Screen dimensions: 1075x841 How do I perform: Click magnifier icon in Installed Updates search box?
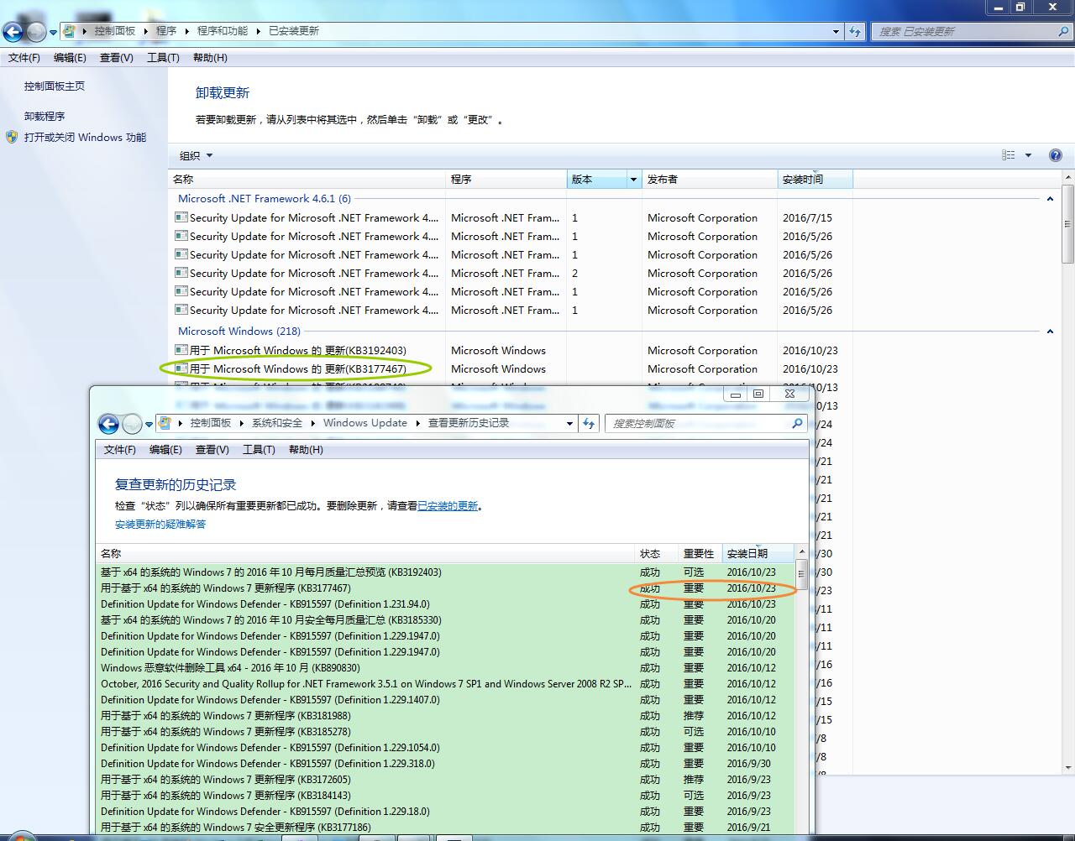click(1064, 31)
